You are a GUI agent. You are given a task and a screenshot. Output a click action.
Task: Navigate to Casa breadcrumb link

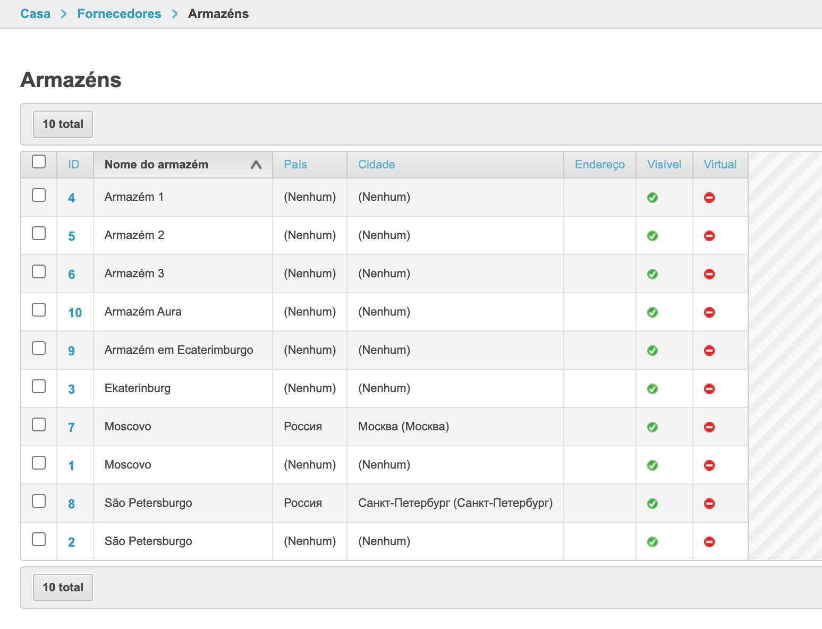click(35, 14)
